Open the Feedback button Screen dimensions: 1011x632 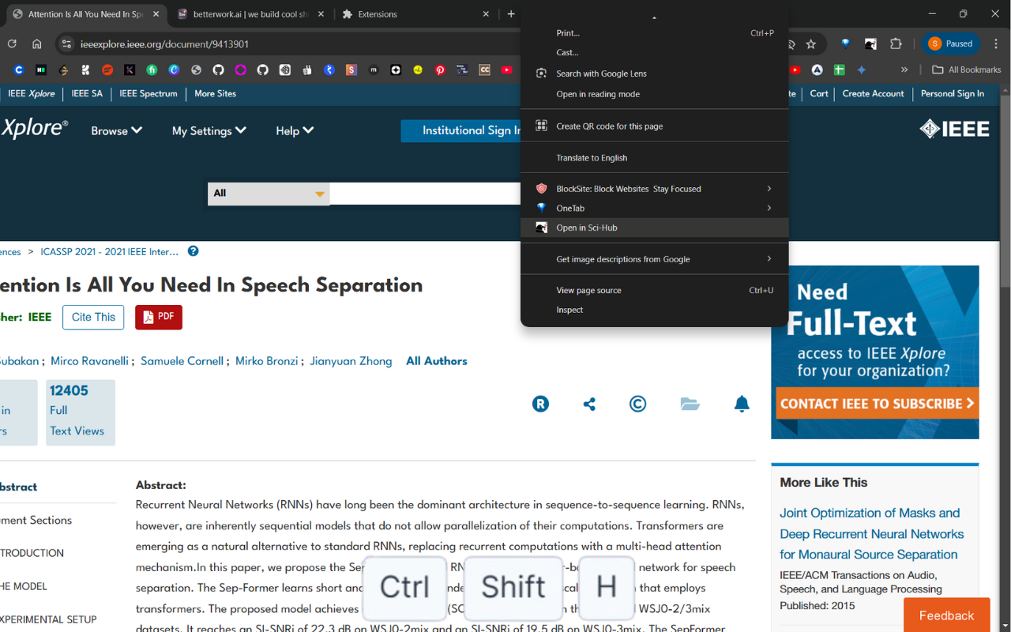click(946, 615)
